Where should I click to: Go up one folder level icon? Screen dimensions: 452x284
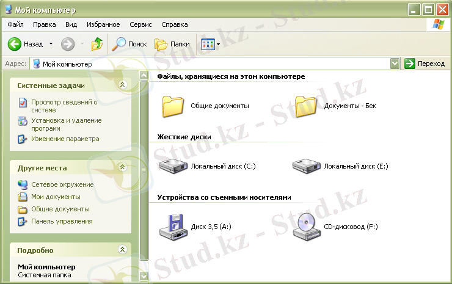[97, 44]
